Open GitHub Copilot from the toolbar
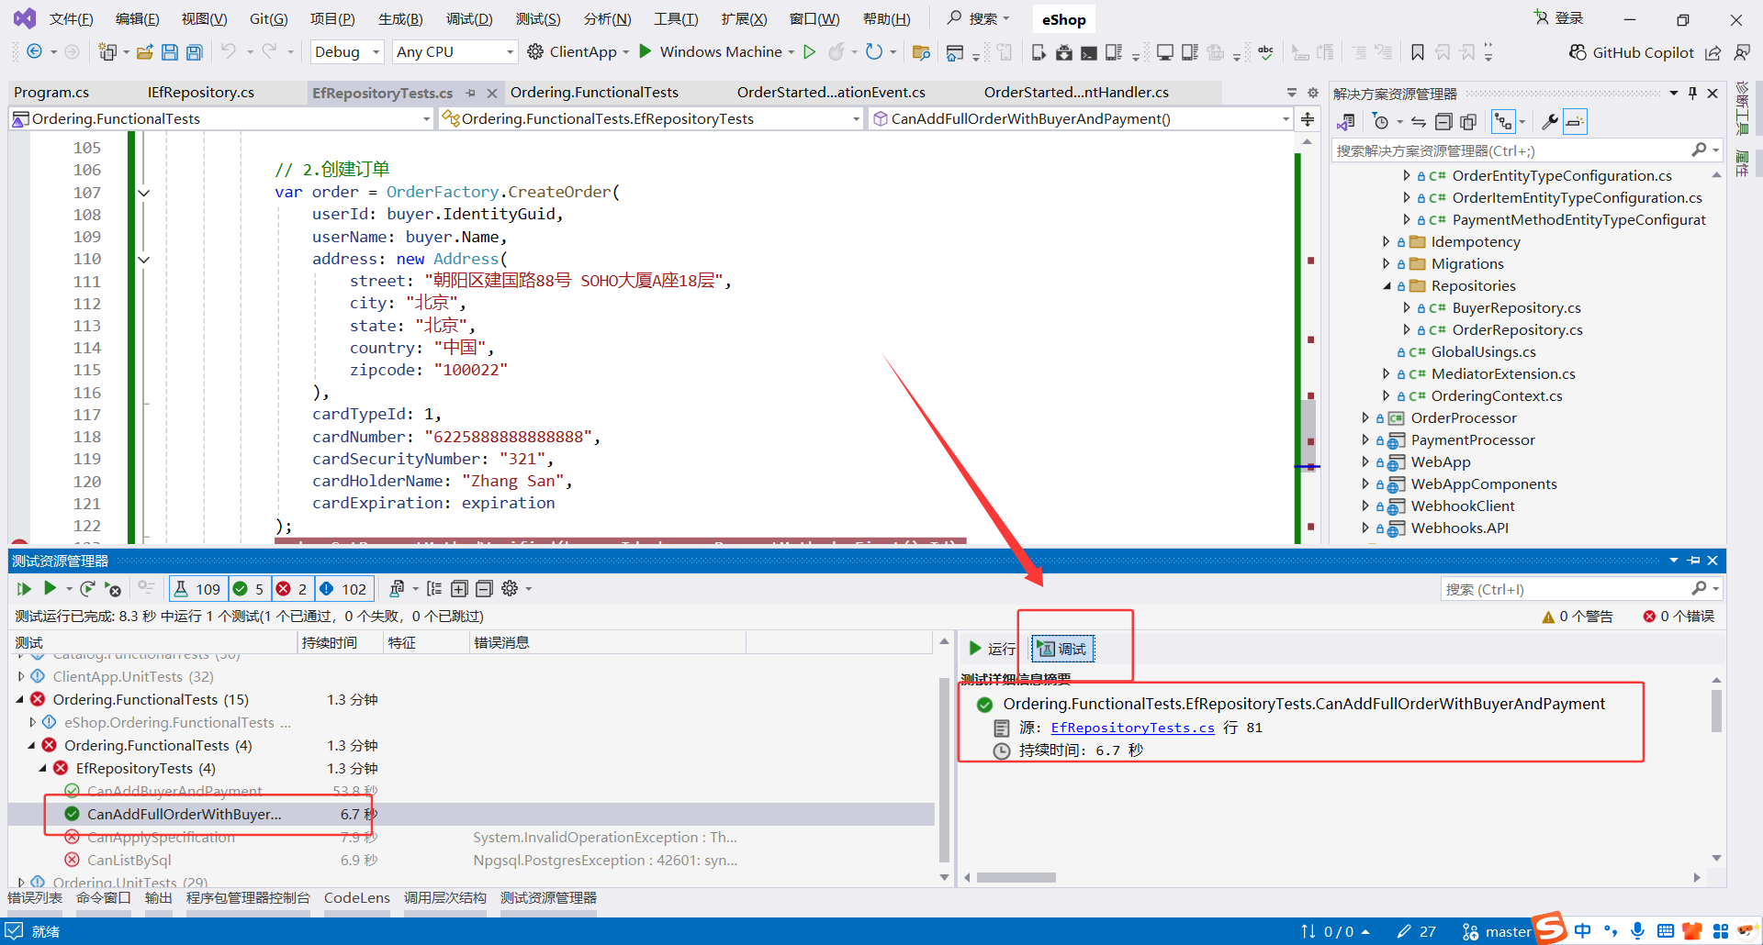This screenshot has height=945, width=1763. pyautogui.click(x=1631, y=52)
